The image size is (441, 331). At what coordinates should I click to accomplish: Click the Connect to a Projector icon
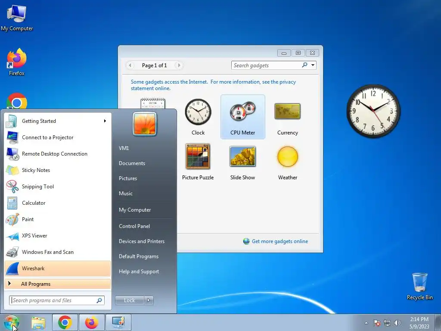[x=12, y=137]
